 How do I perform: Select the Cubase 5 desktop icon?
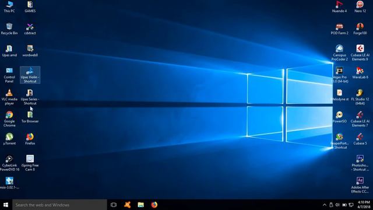pyautogui.click(x=360, y=139)
